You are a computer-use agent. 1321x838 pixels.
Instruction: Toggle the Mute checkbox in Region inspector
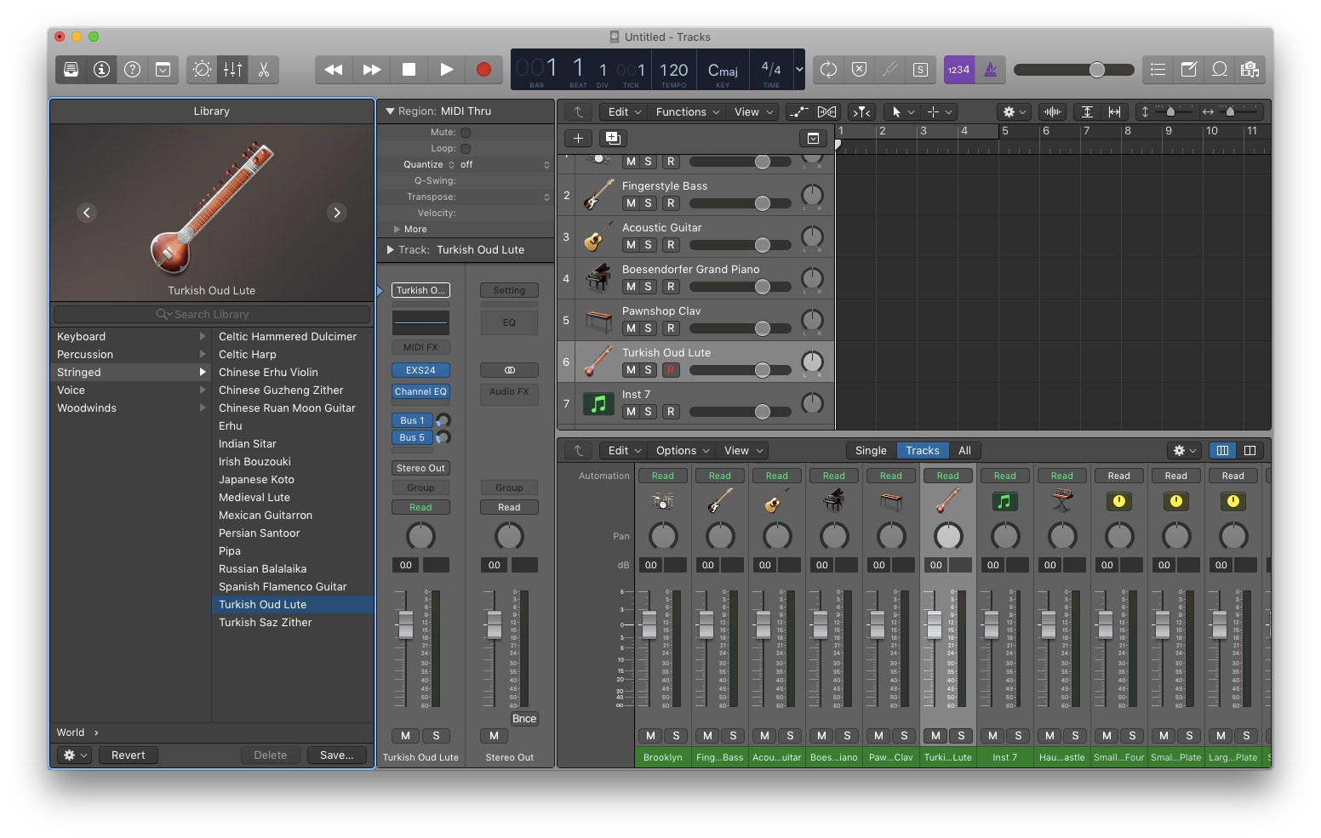(x=466, y=133)
